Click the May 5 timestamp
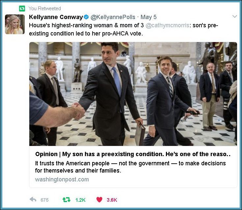 tap(148, 17)
